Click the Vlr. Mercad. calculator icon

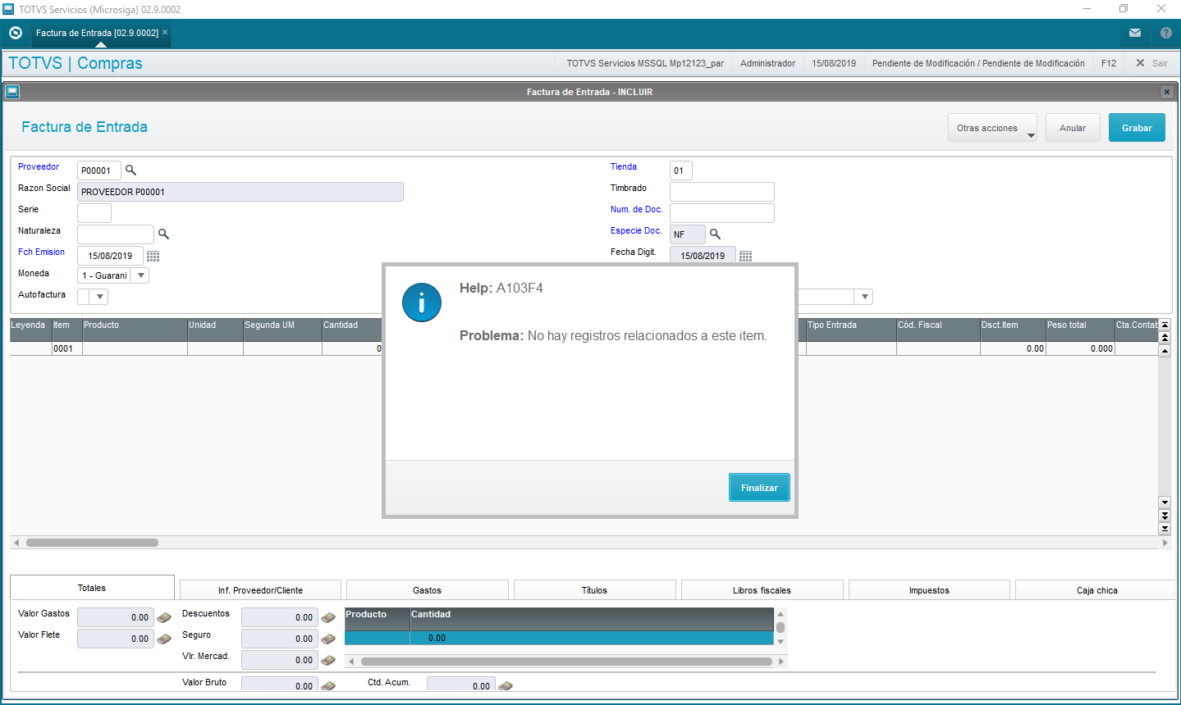click(x=328, y=660)
